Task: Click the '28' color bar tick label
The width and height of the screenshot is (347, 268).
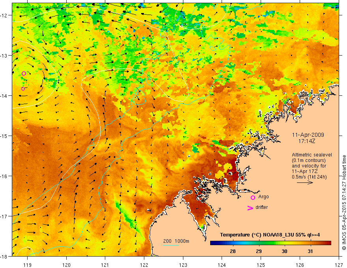Action: point(233,251)
